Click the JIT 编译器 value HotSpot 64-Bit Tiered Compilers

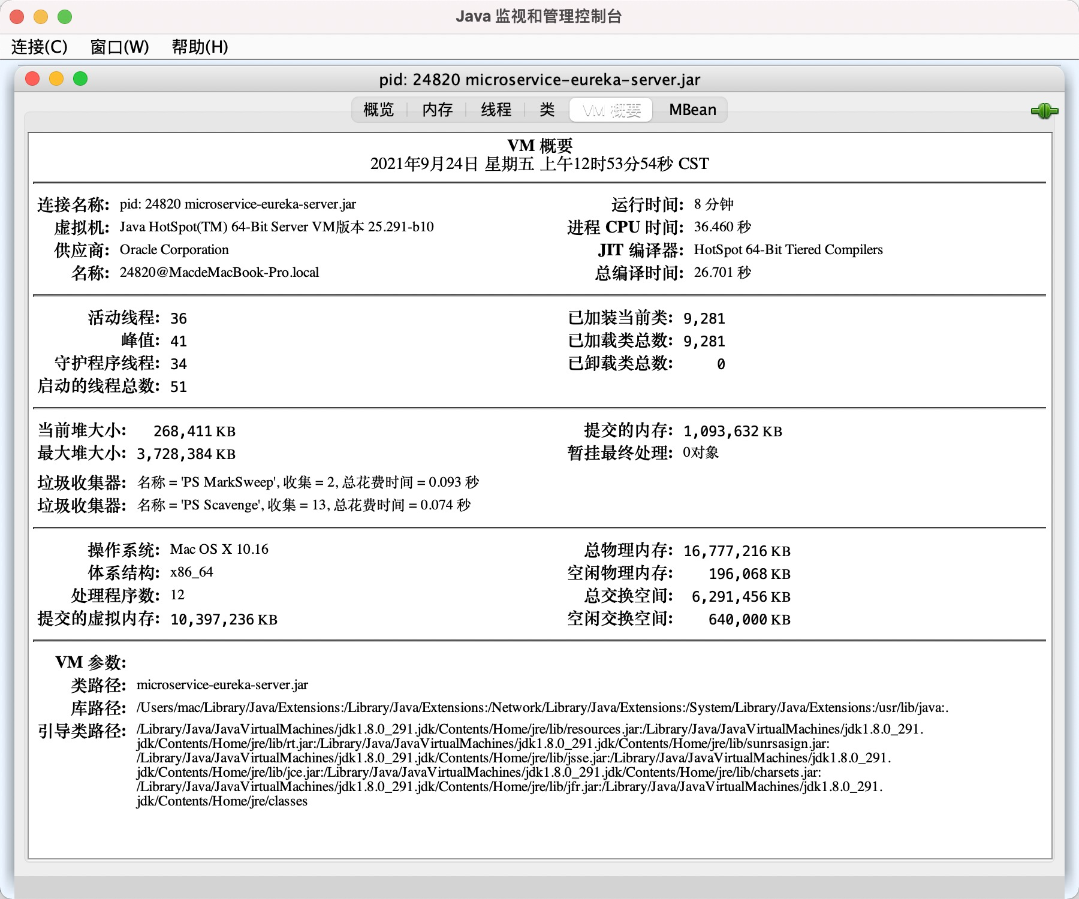tap(788, 249)
